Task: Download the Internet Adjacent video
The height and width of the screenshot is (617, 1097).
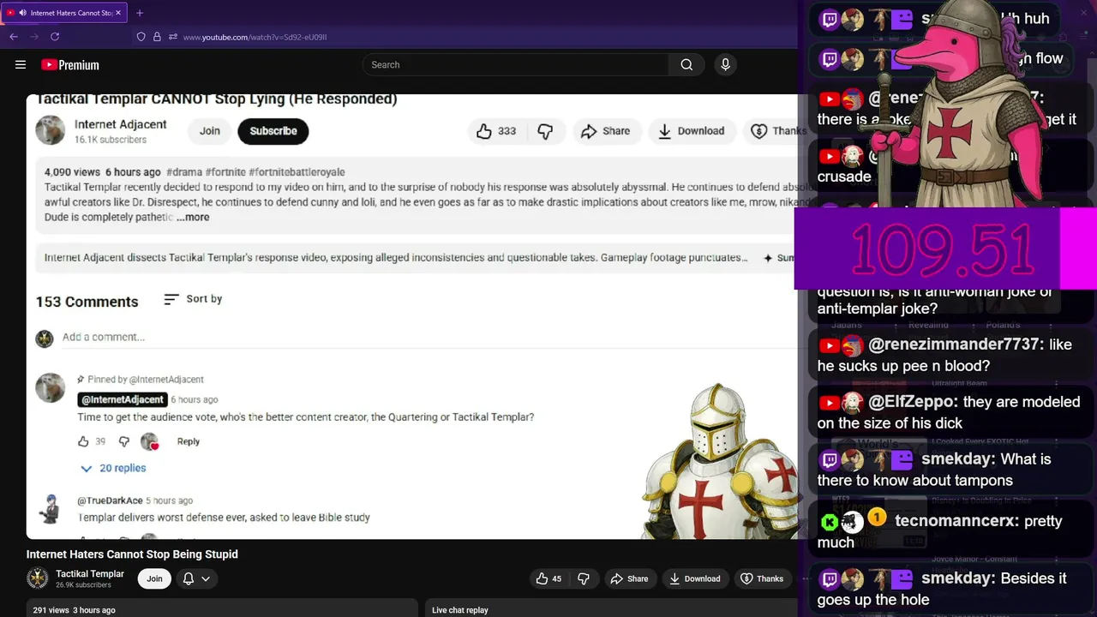Action: 691,131
